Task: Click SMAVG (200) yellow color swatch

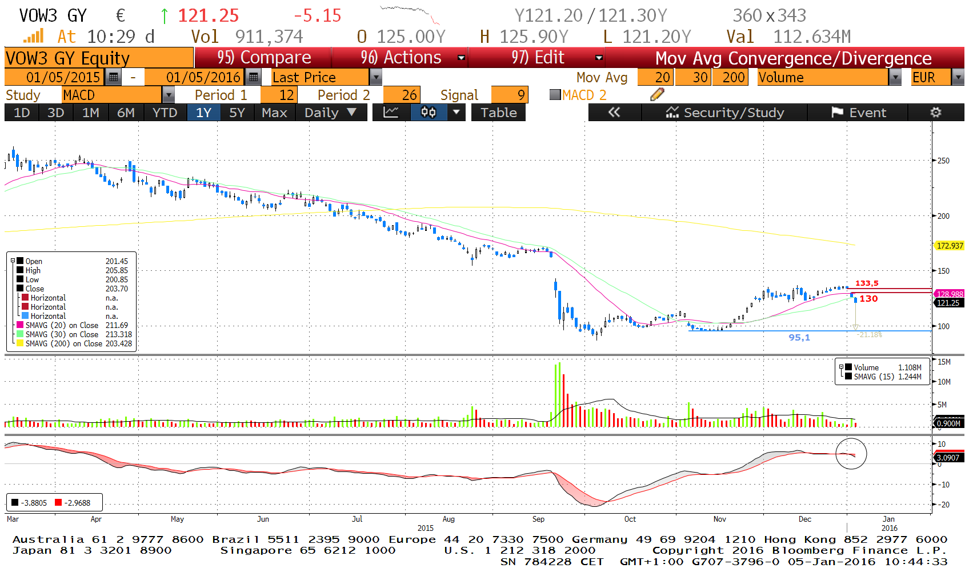Action: click(20, 343)
